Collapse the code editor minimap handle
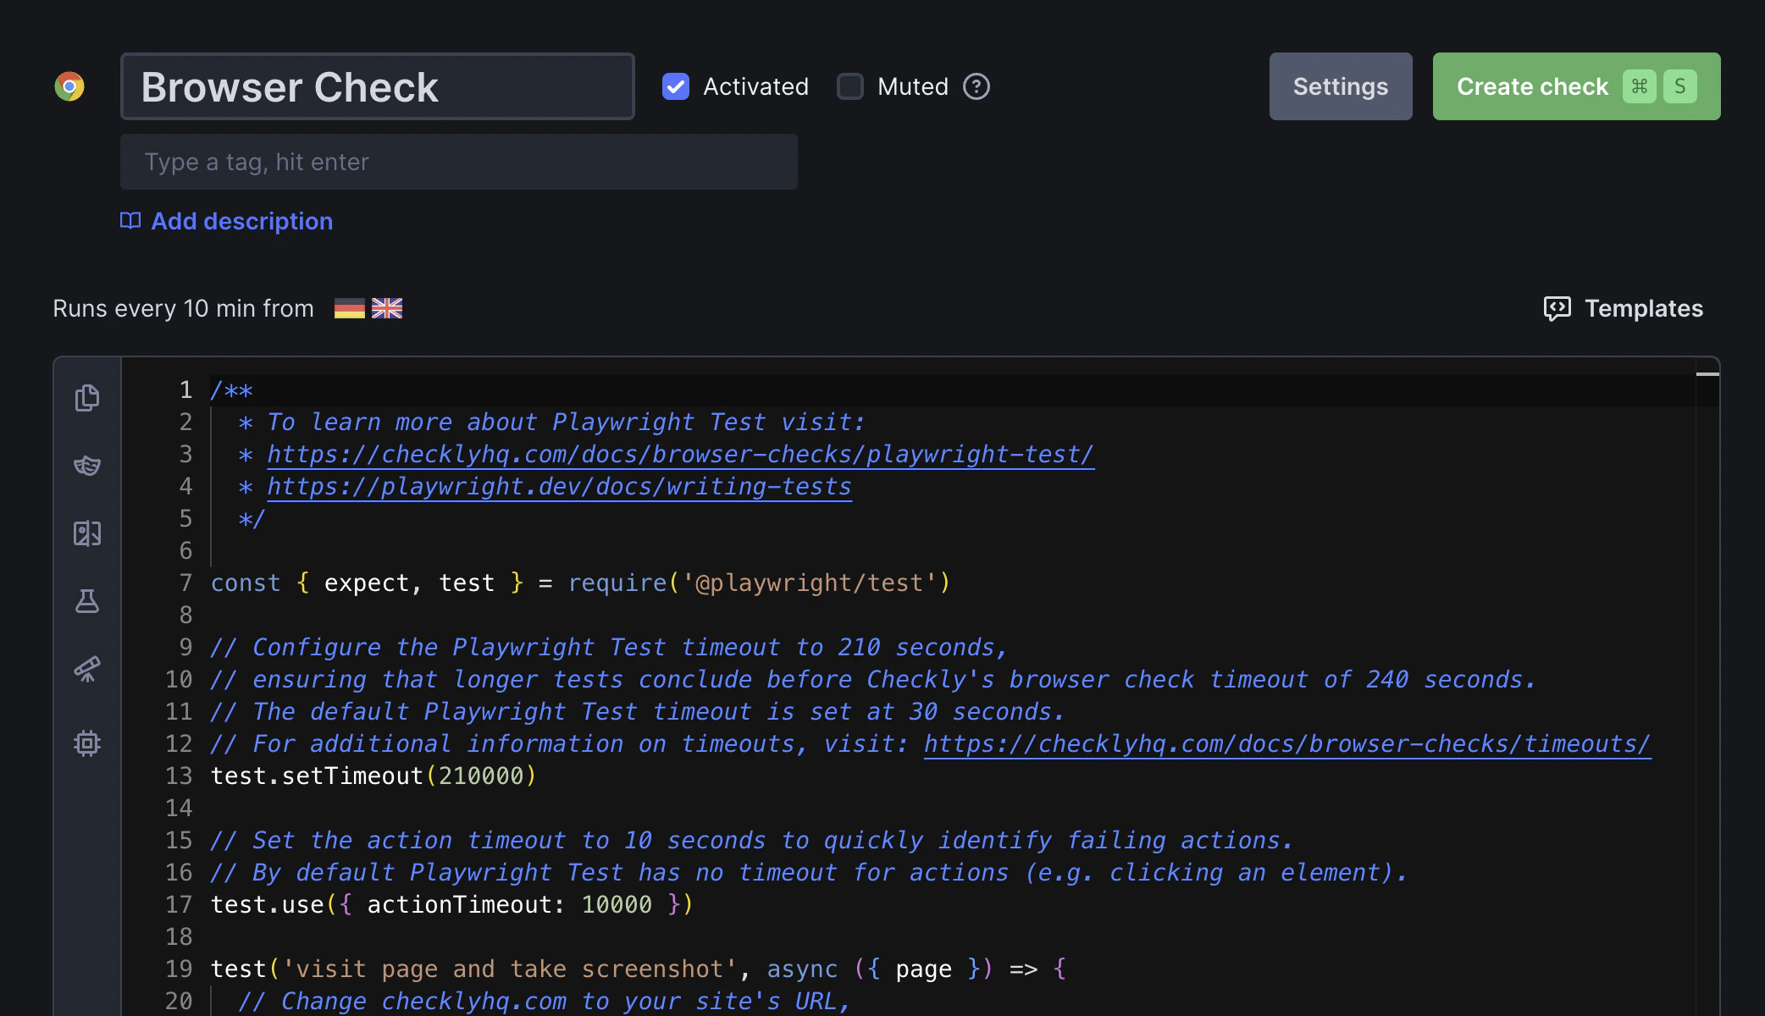Viewport: 1765px width, 1016px height. pyautogui.click(x=1706, y=373)
